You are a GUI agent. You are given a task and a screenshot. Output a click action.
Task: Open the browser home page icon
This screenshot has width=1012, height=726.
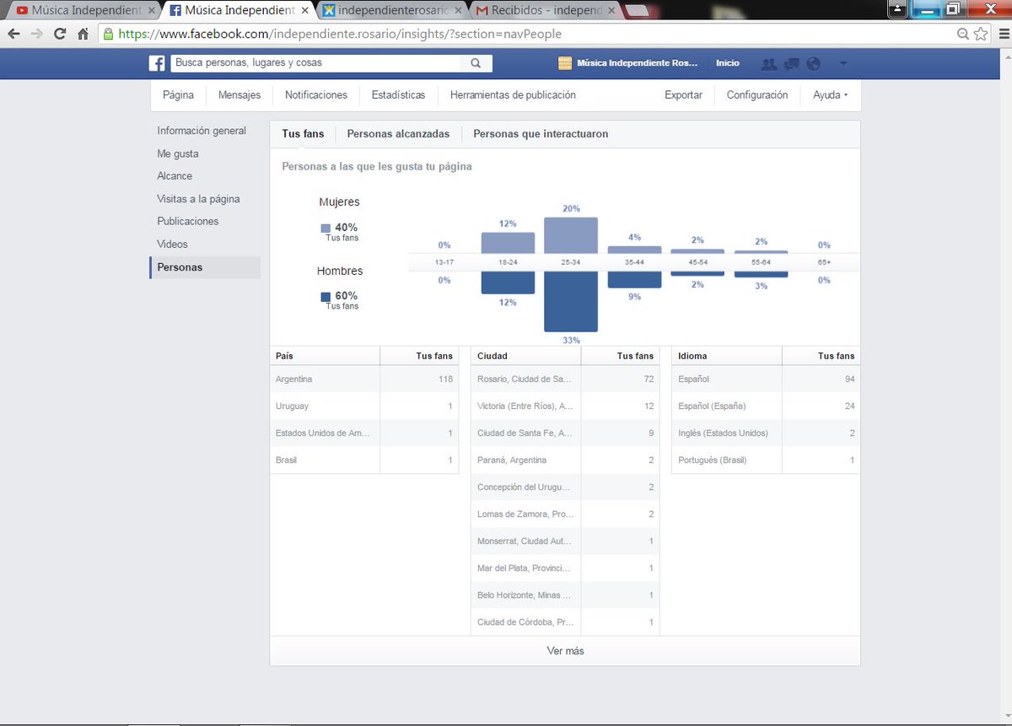point(83,35)
